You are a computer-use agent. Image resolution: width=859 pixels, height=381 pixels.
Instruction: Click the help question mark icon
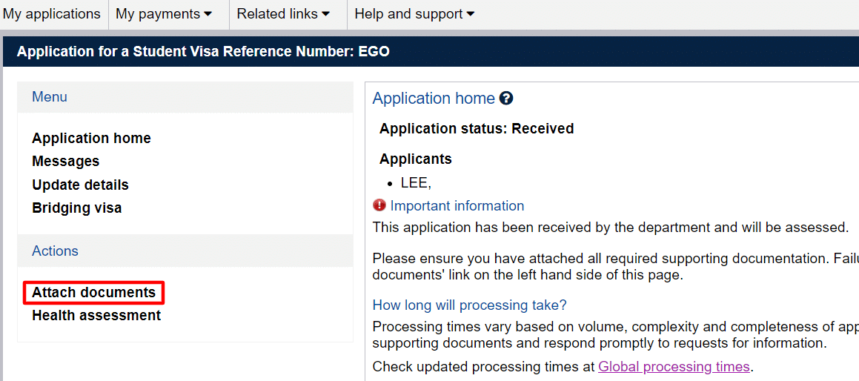click(x=506, y=99)
